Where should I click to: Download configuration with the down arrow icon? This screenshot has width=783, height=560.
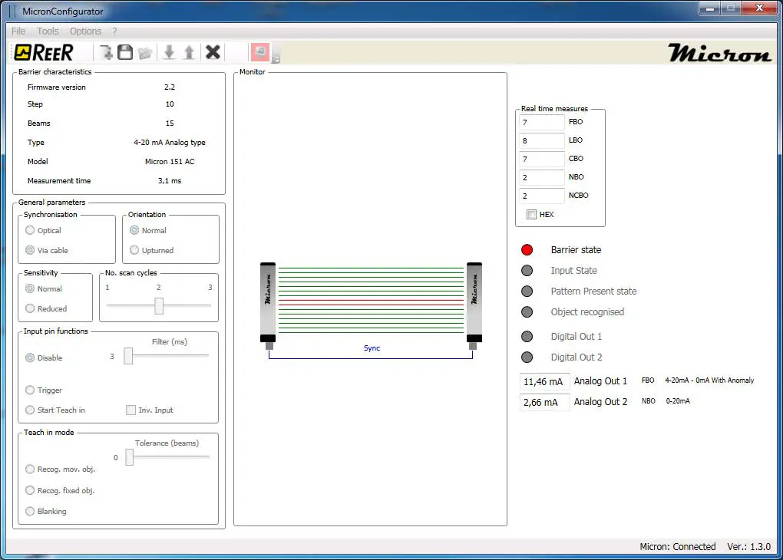coord(170,51)
